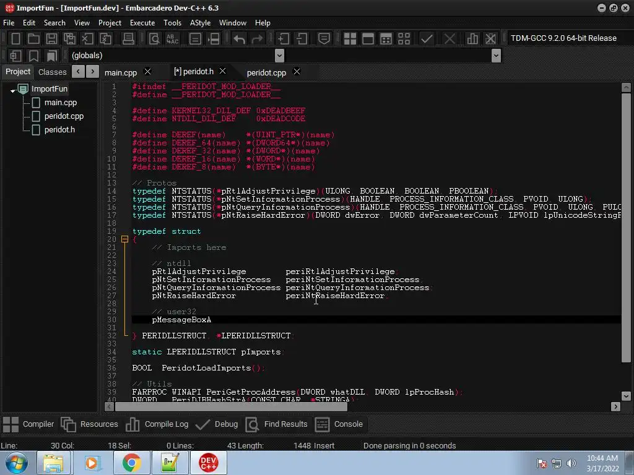Switch to the main.cpp editor tab
This screenshot has height=475, width=634.
click(x=121, y=72)
